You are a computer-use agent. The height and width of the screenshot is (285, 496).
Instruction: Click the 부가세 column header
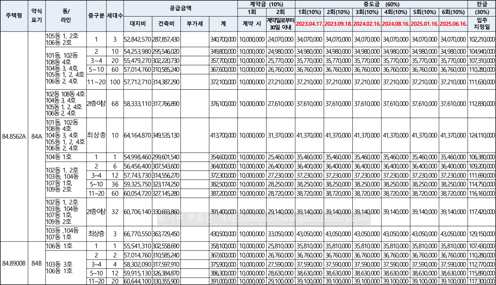pos(195,24)
